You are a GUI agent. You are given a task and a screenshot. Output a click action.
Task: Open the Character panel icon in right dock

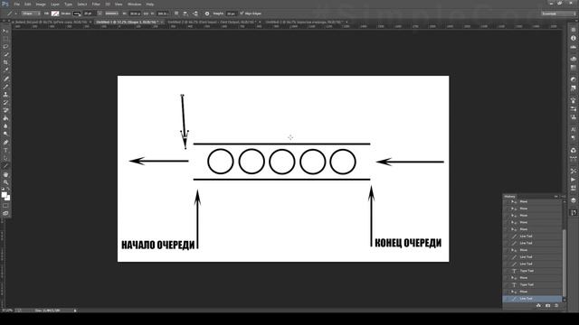coord(573,130)
